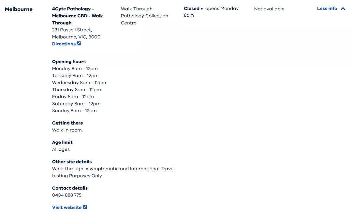
Task: Open the Directions link
Action: pyautogui.click(x=64, y=44)
